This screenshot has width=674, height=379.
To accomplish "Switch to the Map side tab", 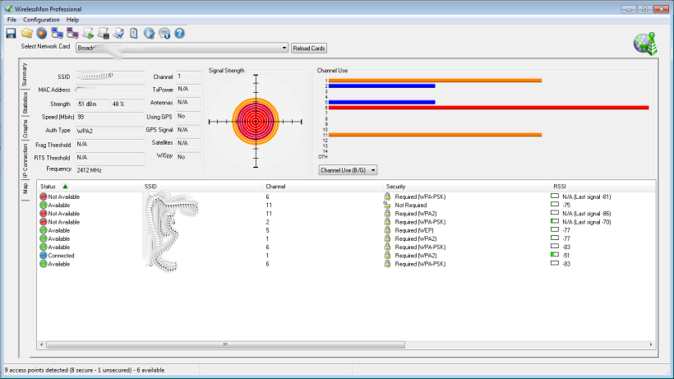I will coord(25,188).
